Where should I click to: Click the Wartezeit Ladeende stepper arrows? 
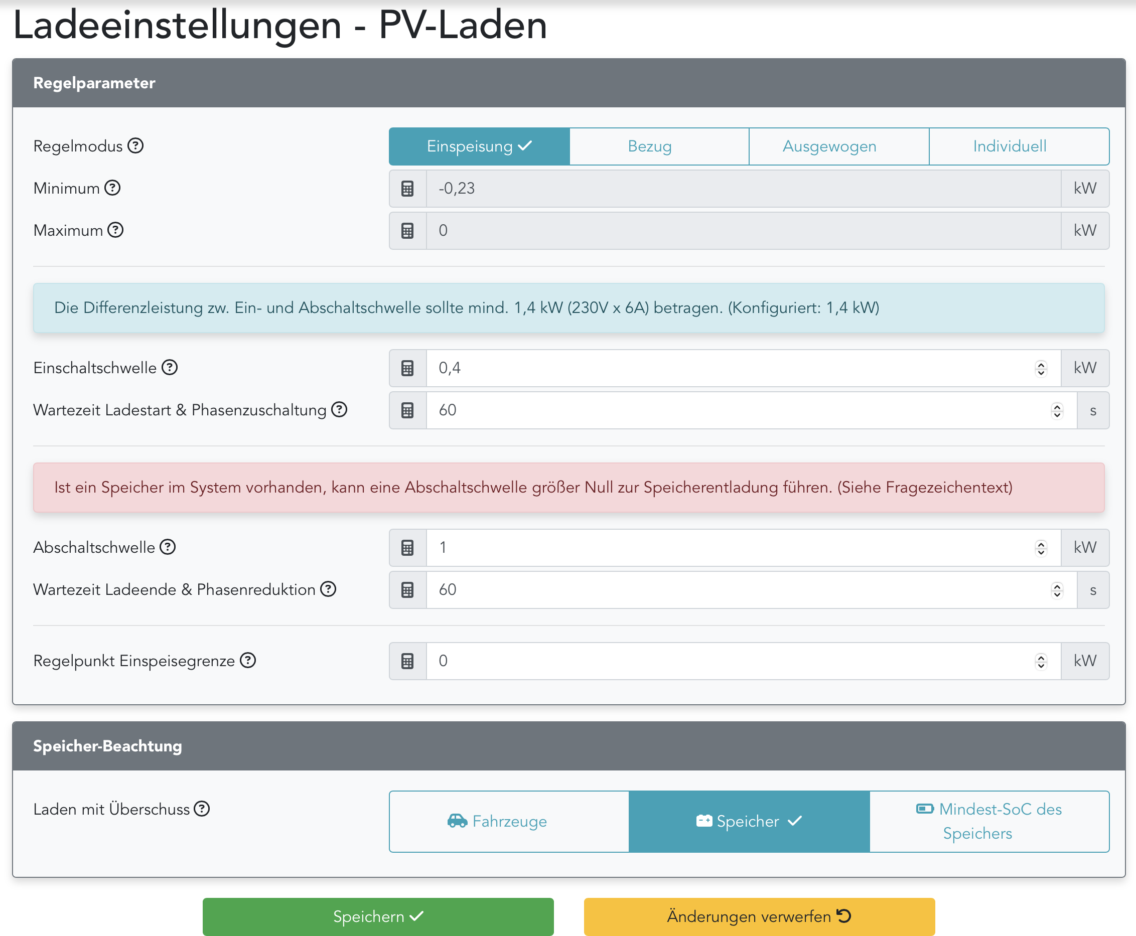tap(1057, 590)
